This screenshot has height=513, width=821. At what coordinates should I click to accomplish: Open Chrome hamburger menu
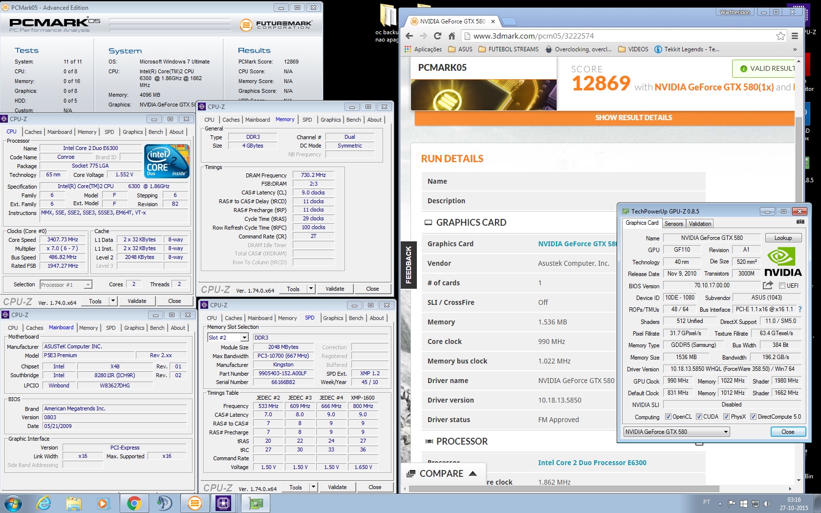795,36
